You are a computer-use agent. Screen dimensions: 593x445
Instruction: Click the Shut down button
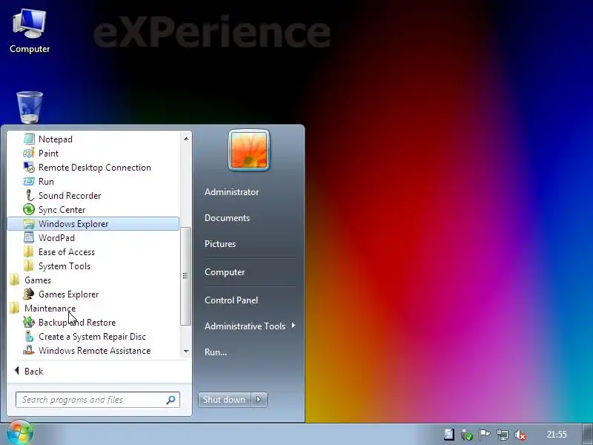(225, 400)
